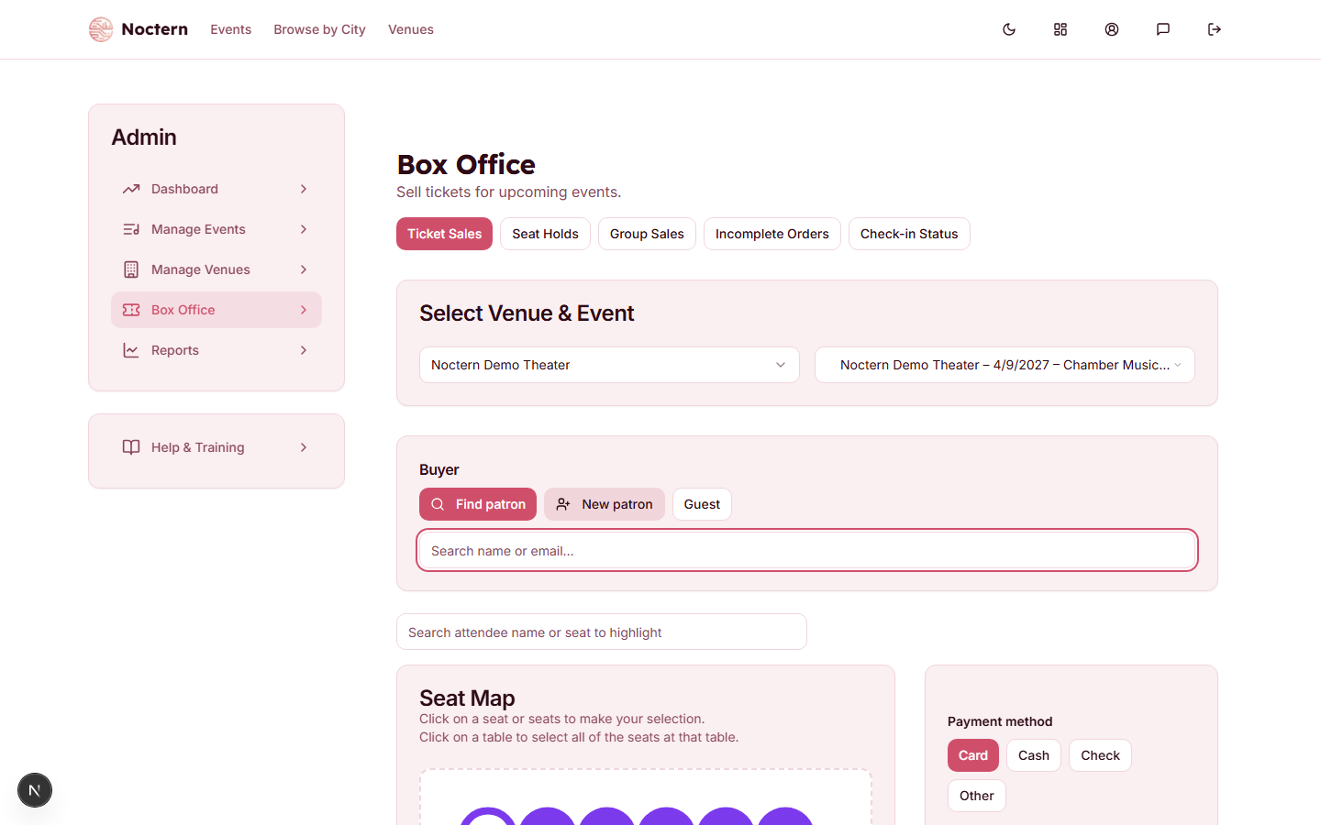Click the Buyer label

point(439,469)
